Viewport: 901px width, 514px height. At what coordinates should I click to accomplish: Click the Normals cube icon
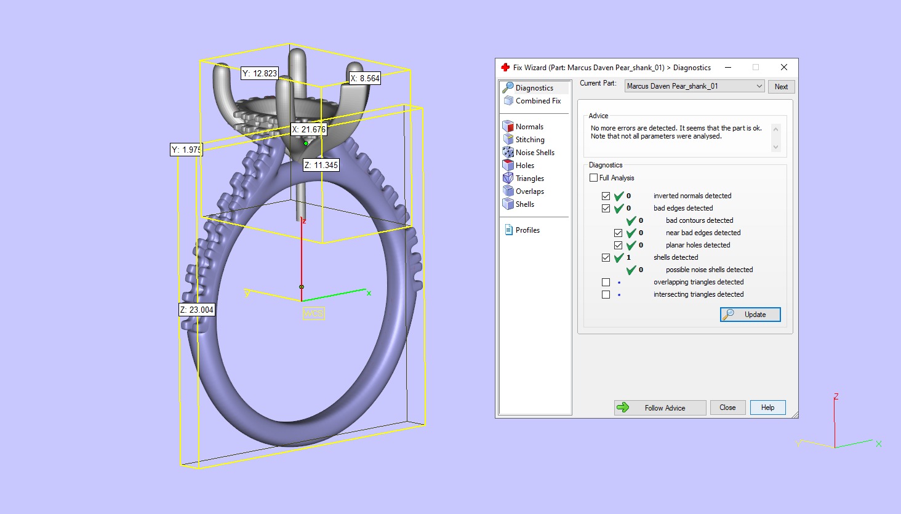point(508,126)
